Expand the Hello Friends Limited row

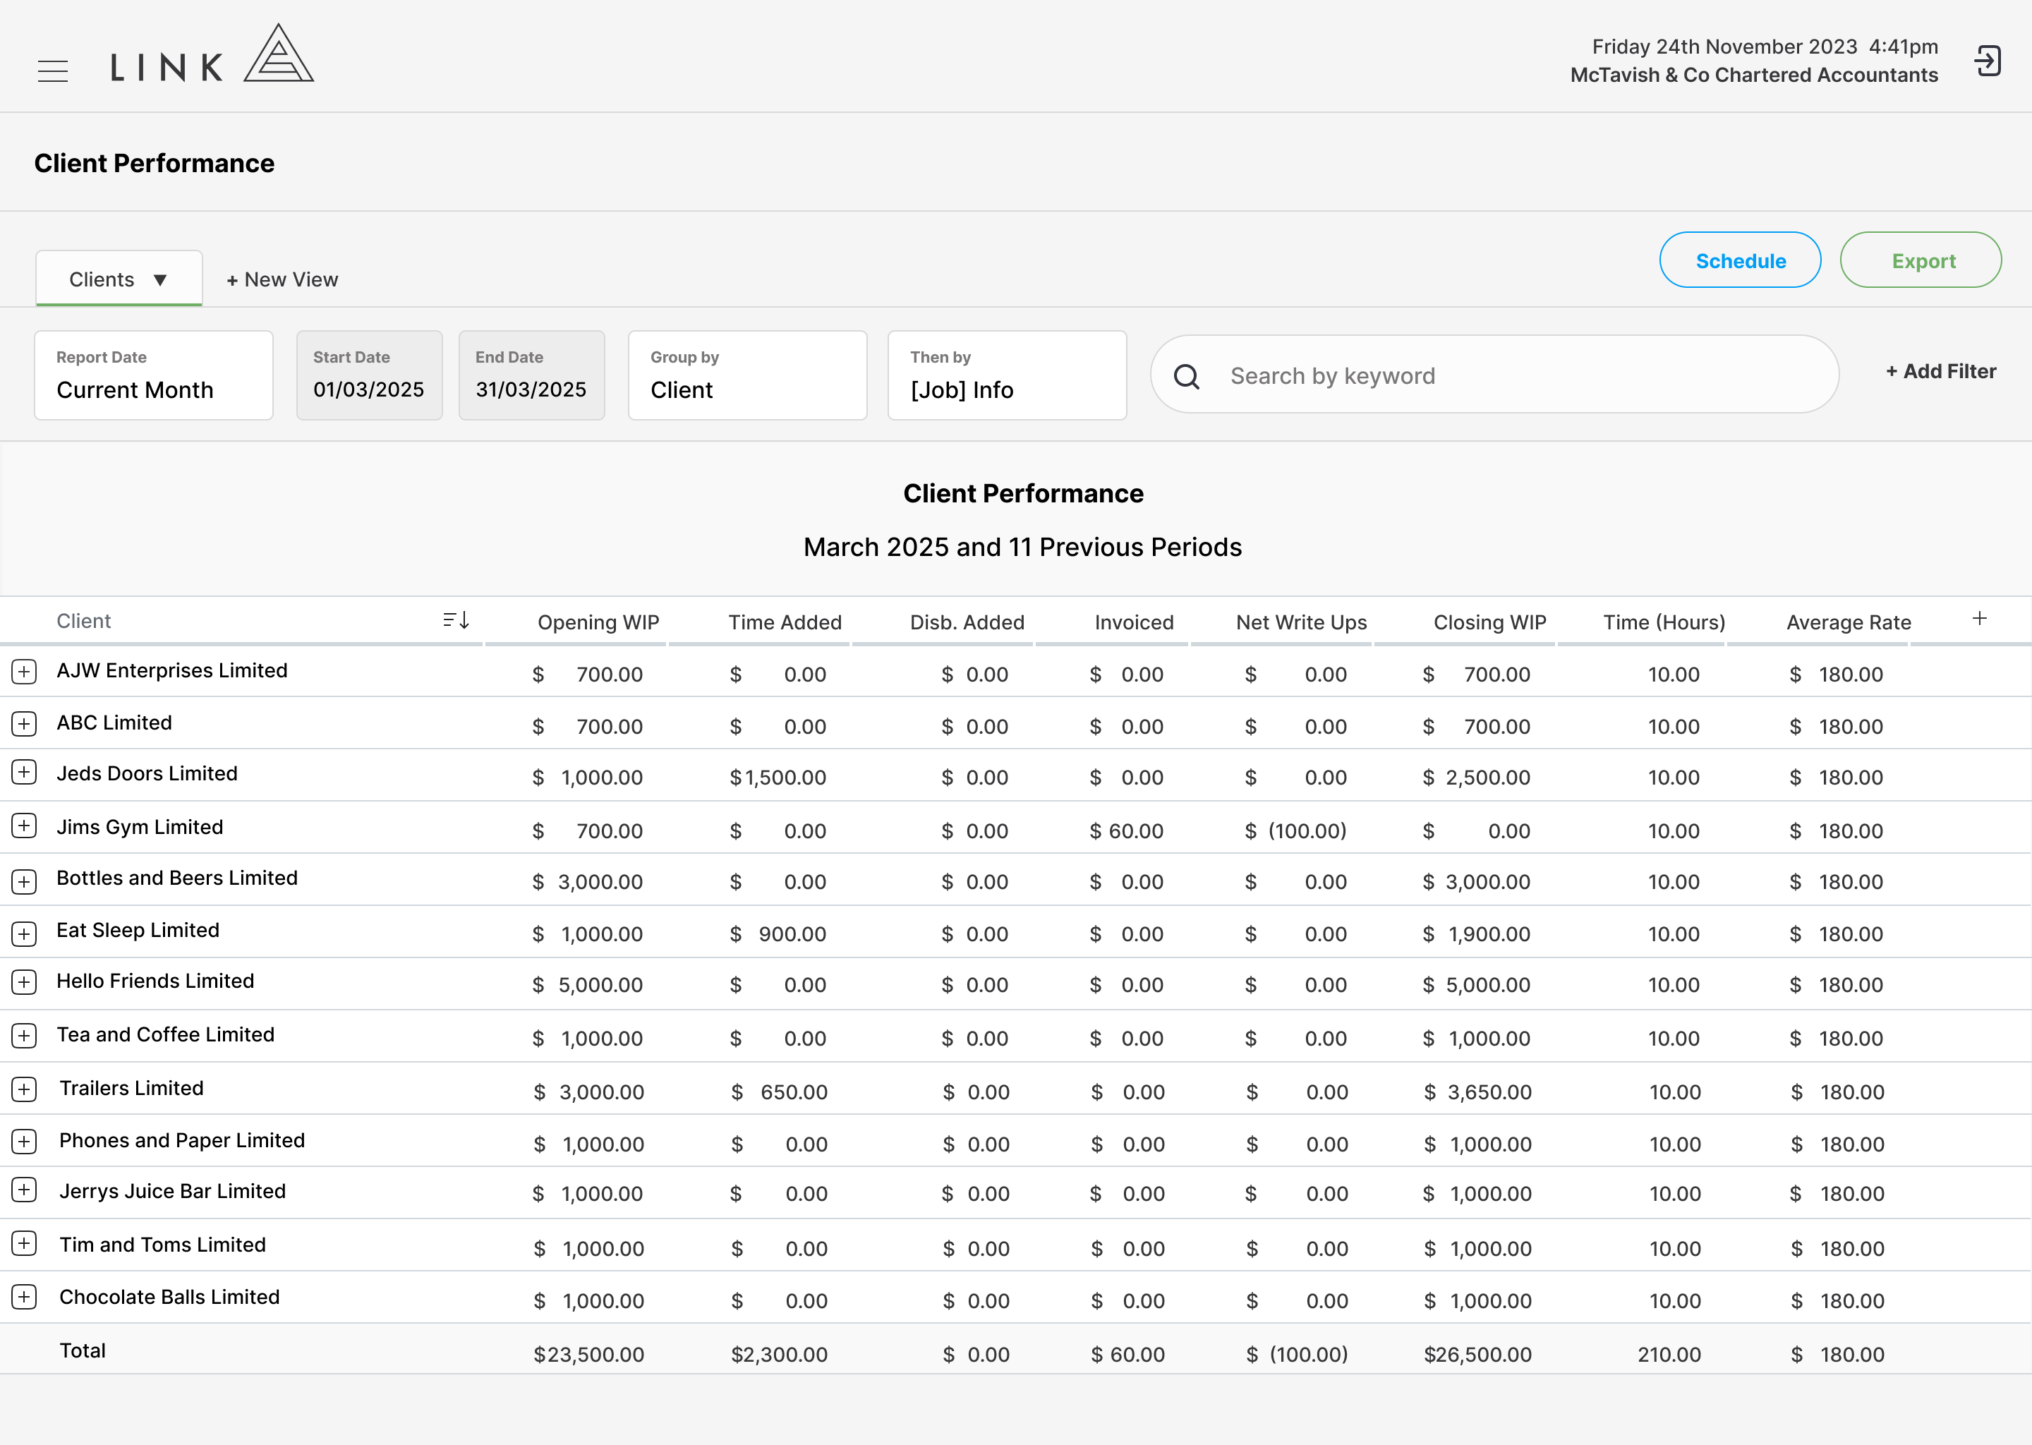coord(24,982)
